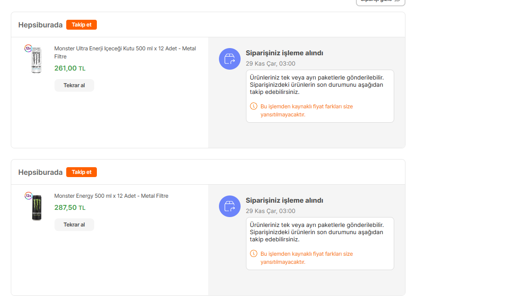Screen dimensions: 519x302
Task: Click Siparişiniz işleme alındı heading for Monster Energy order
Action: coord(284,200)
